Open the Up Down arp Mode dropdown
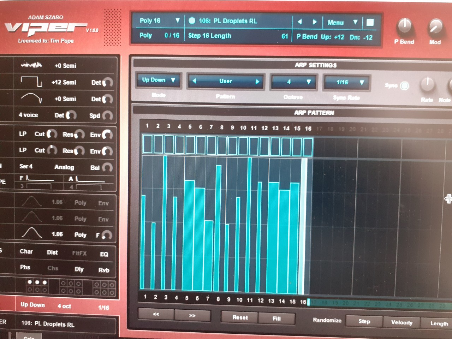Screen dimensions: 452x339 [159, 80]
